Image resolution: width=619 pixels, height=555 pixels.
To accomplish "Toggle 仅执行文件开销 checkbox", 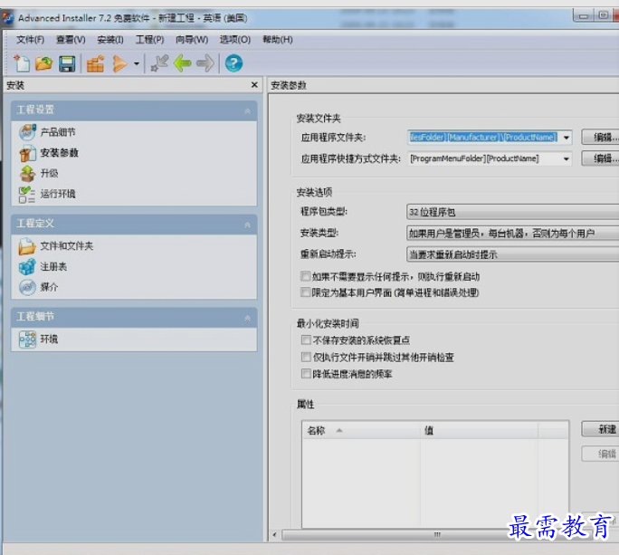I will (306, 357).
